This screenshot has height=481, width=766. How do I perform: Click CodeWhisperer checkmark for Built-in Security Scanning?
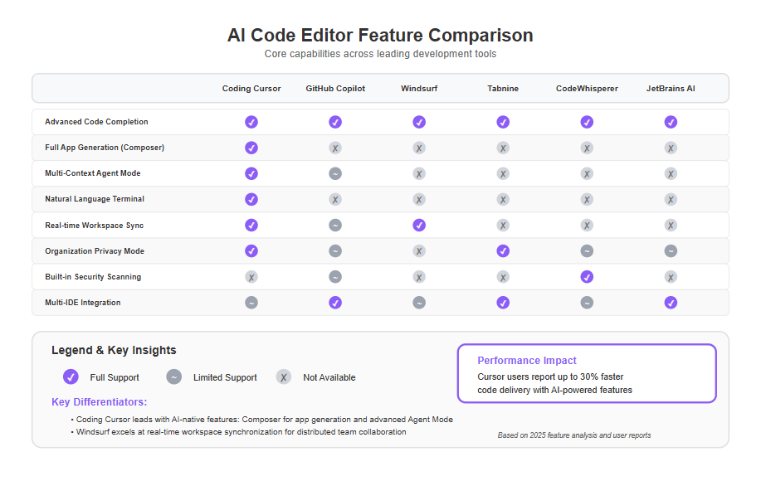(x=587, y=277)
